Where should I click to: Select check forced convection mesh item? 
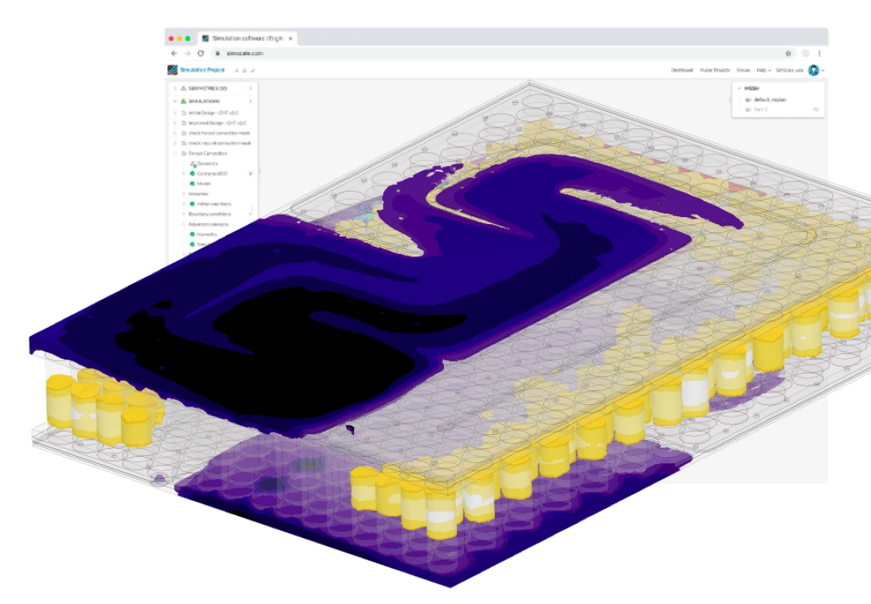[219, 133]
